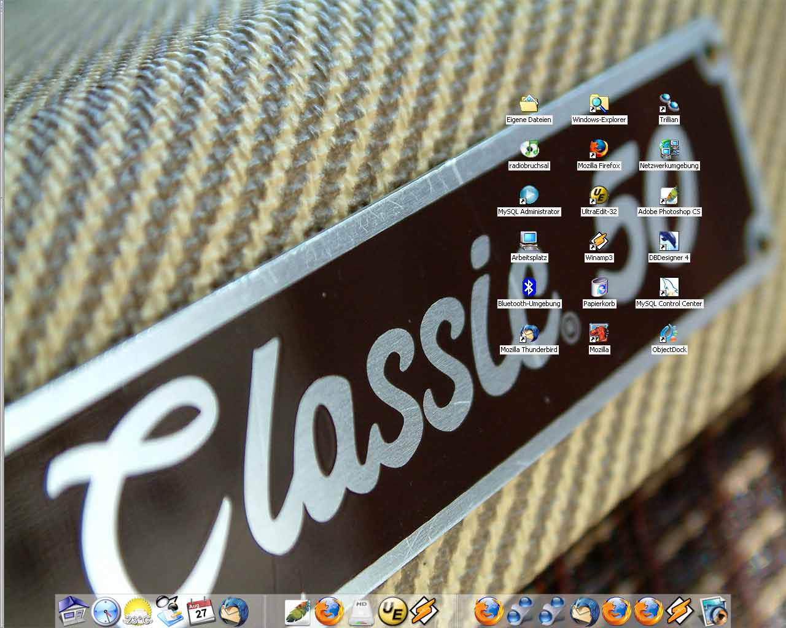Open the analog clock in the dock
Screen dimensions: 786x628
point(106,611)
